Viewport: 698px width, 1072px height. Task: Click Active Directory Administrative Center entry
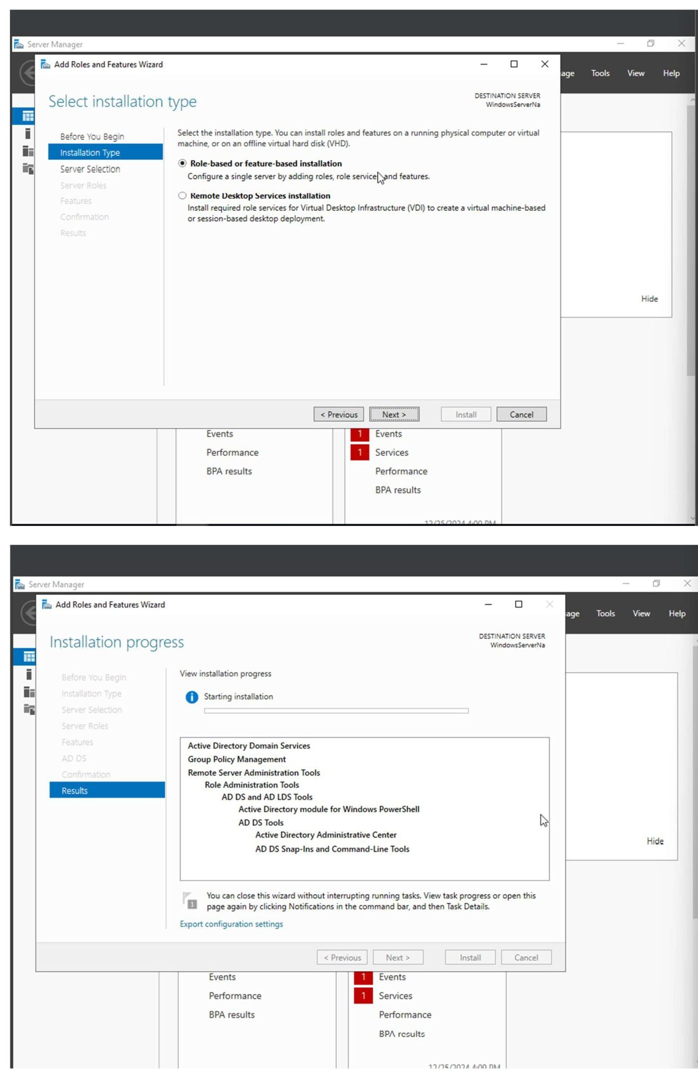coord(326,835)
